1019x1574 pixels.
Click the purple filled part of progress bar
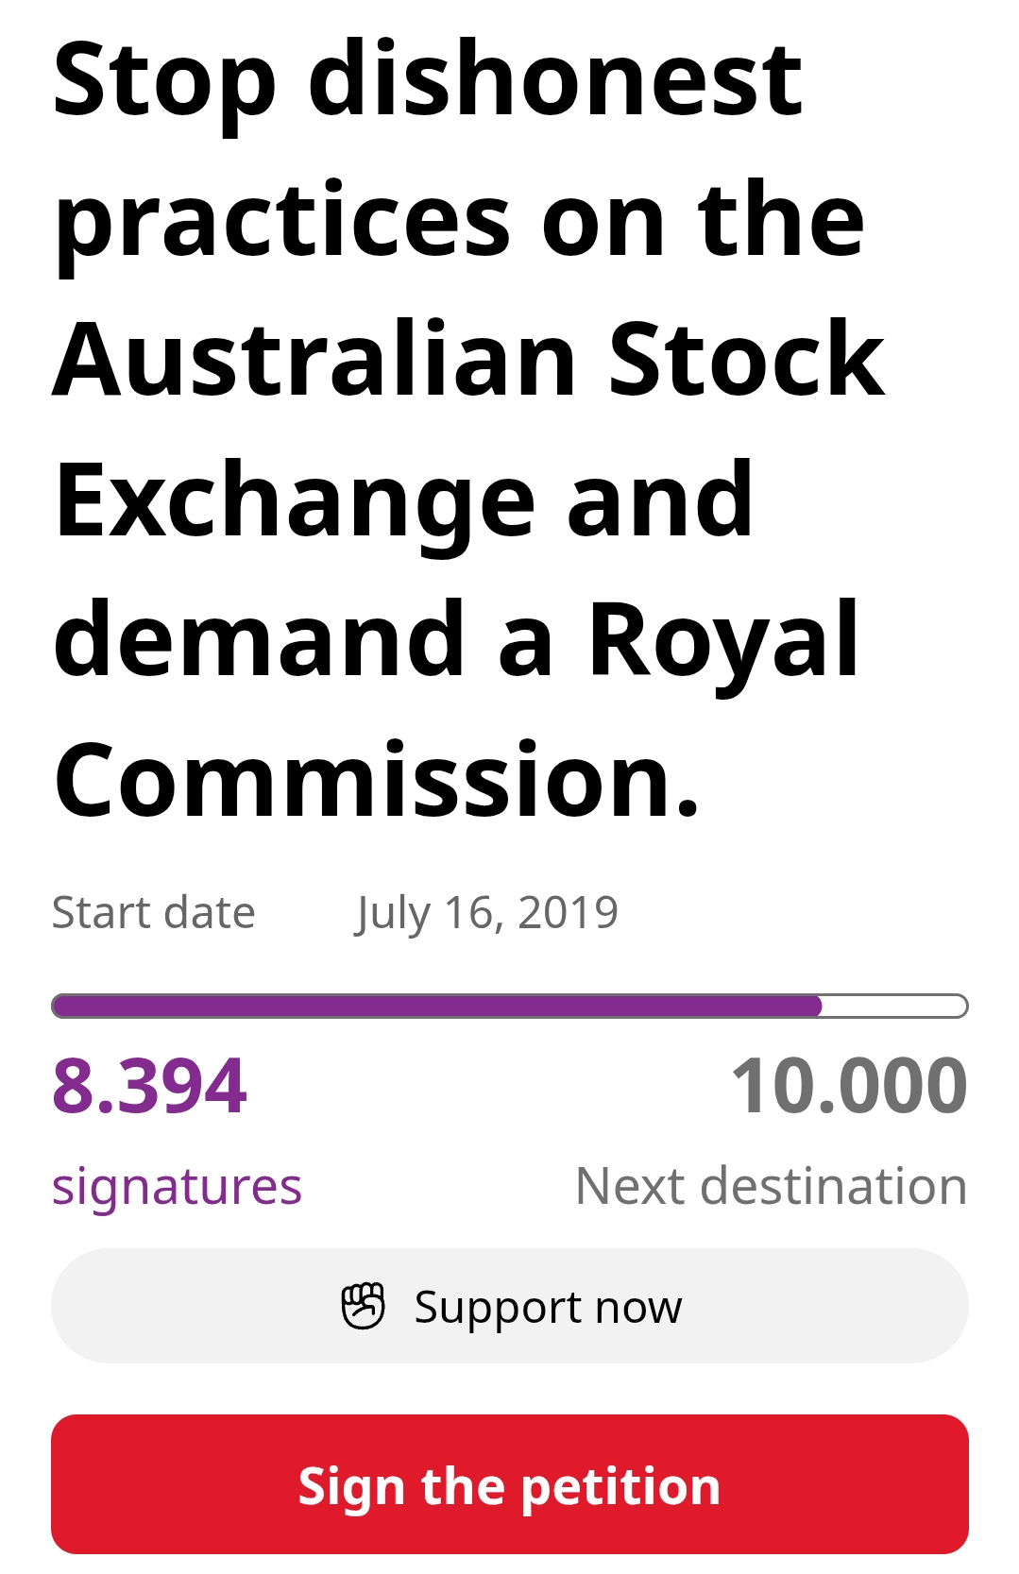coord(436,1006)
